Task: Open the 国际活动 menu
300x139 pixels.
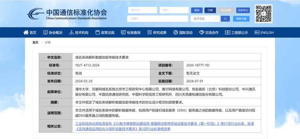Action: pyautogui.click(x=183, y=33)
